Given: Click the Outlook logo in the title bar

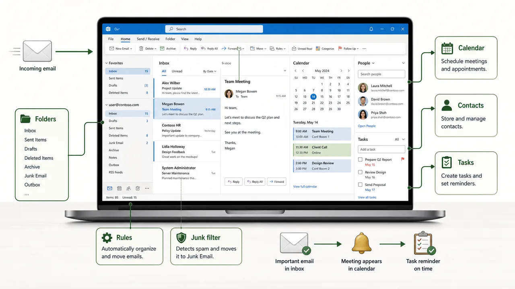Looking at the screenshot, I should [108, 29].
